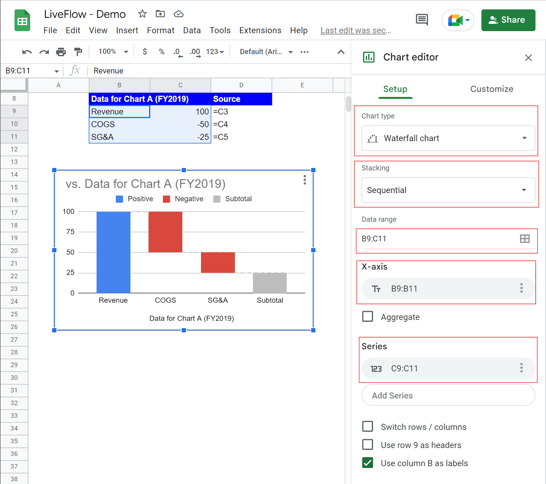Click the red Negative legend swatch
Viewport: 546px width, 484px height.
point(167,199)
